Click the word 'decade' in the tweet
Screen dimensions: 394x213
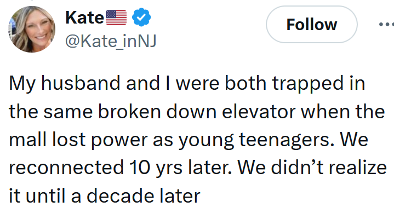[120, 196]
